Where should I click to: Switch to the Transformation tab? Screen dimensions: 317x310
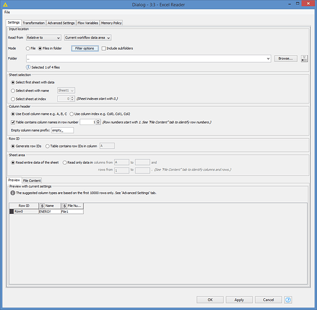[x=33, y=23]
